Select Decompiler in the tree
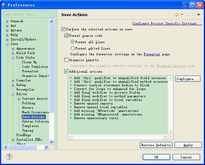205x165 pixels. [x=25, y=89]
